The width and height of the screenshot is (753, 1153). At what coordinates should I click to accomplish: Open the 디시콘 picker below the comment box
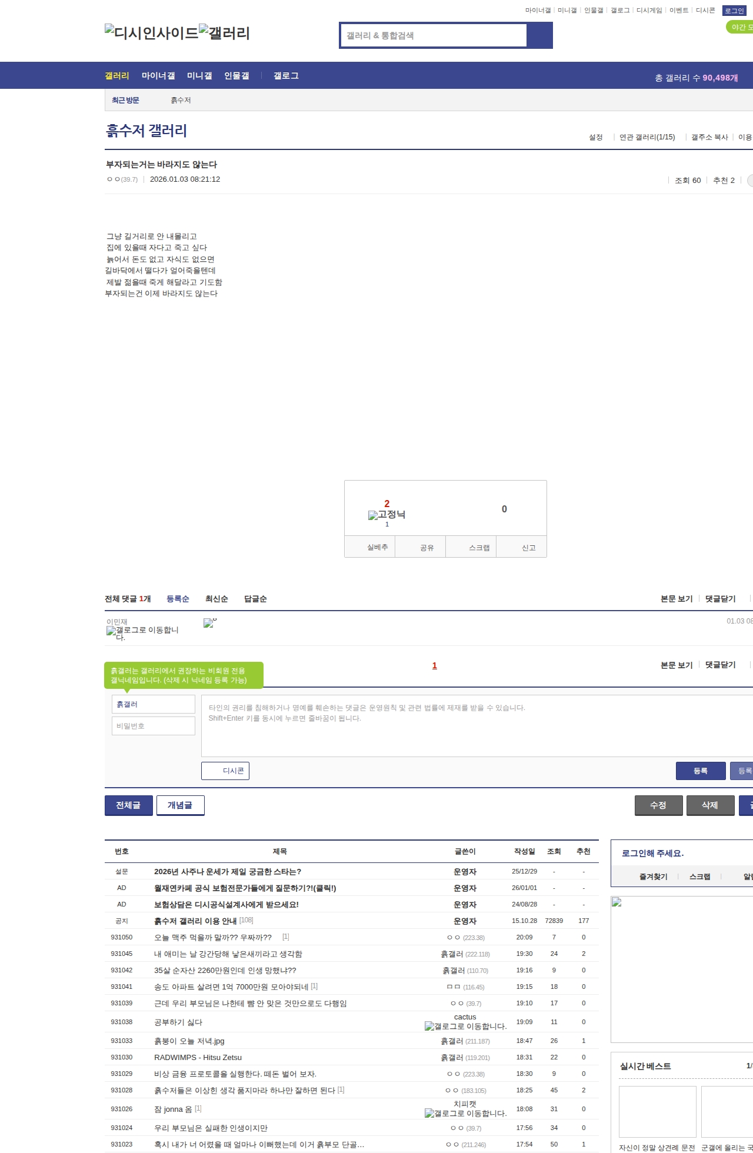coord(225,771)
